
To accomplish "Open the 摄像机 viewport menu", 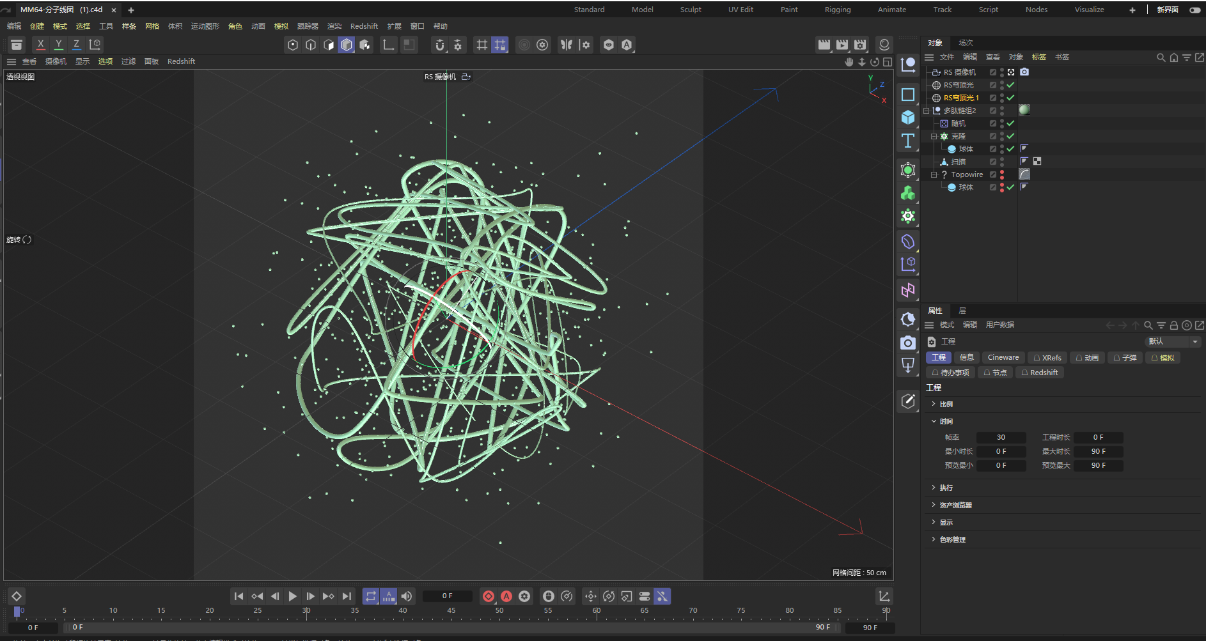I will [56, 61].
